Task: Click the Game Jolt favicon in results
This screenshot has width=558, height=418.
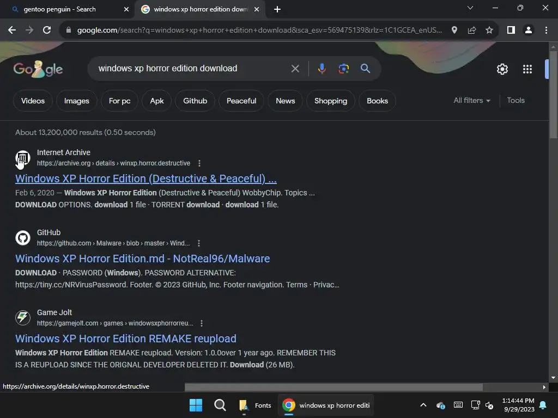Action: coord(23,318)
